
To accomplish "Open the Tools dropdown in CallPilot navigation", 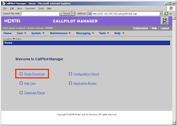I will pos(104,33).
